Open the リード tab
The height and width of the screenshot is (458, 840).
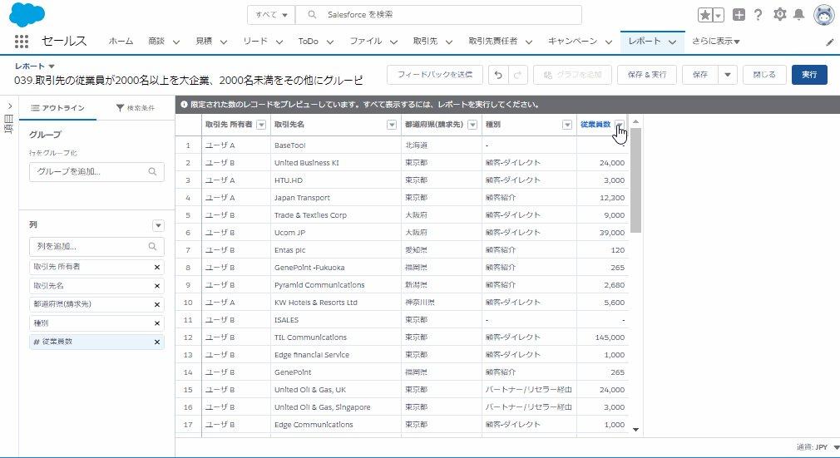click(x=255, y=42)
